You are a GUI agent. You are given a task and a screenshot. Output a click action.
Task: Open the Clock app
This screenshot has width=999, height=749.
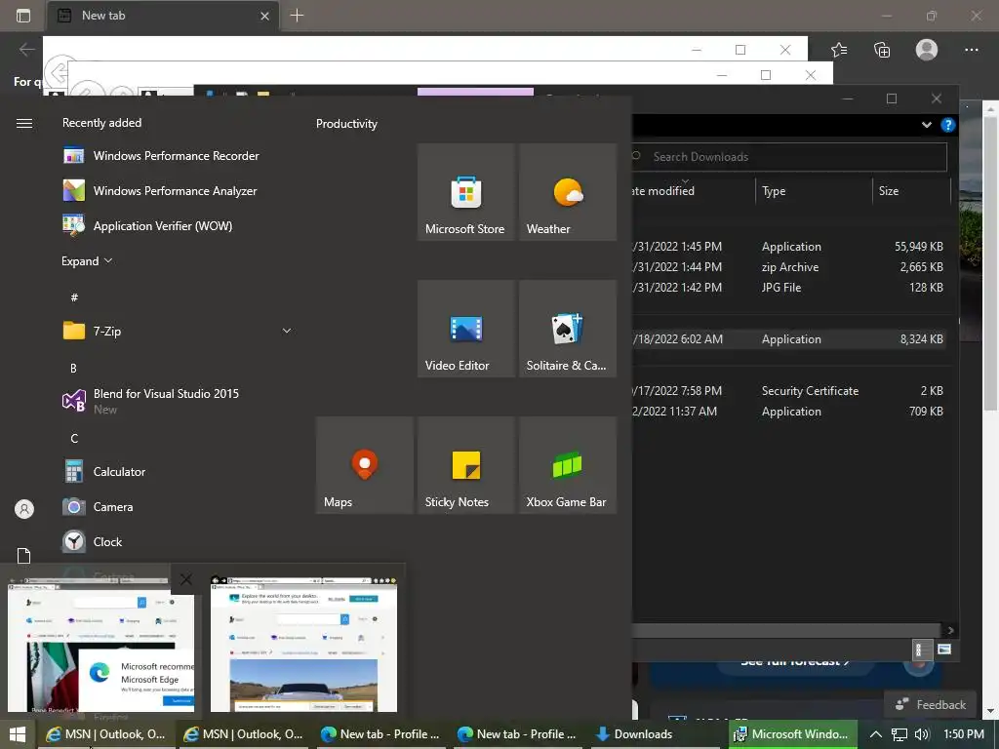tap(92, 542)
